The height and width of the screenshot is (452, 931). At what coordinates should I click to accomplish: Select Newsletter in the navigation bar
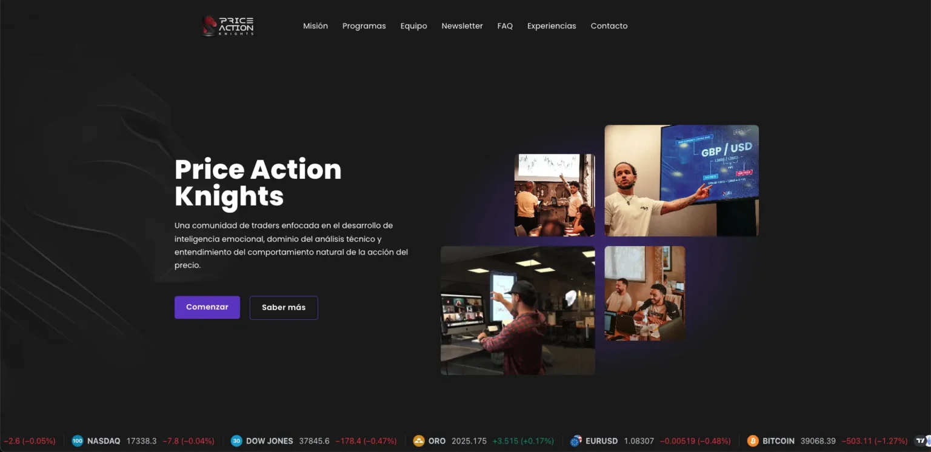(x=462, y=26)
